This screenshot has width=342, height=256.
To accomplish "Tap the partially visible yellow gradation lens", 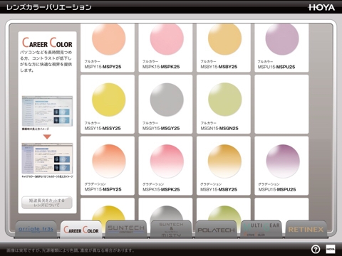I will pos(108,213).
